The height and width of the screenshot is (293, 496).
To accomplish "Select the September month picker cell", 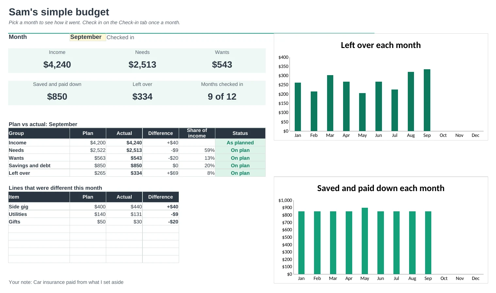I will 88,37.
